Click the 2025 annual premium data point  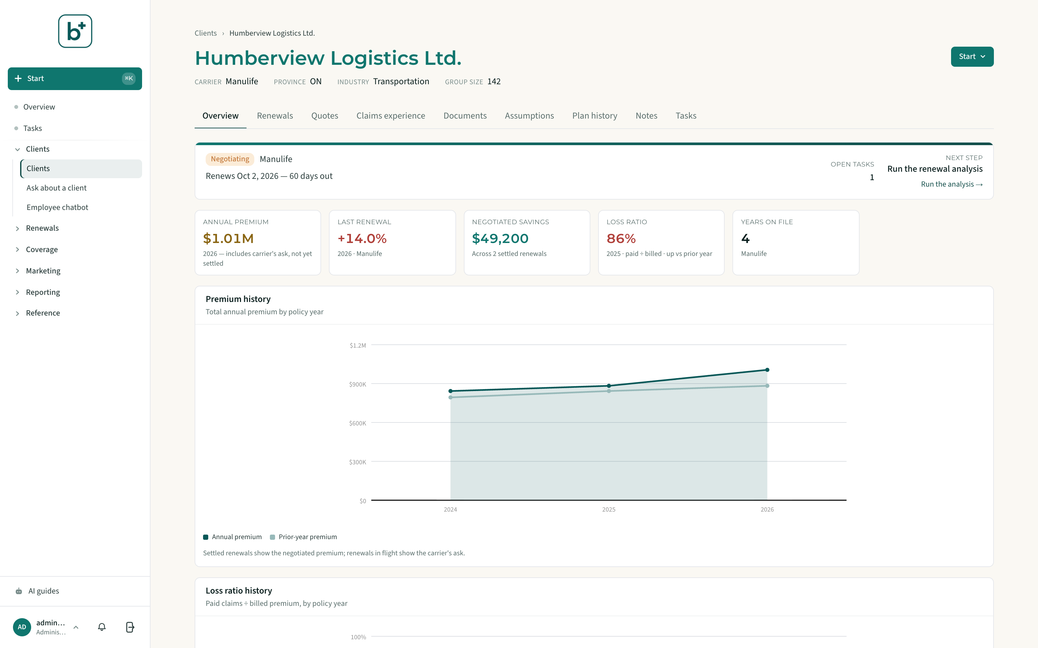(609, 386)
